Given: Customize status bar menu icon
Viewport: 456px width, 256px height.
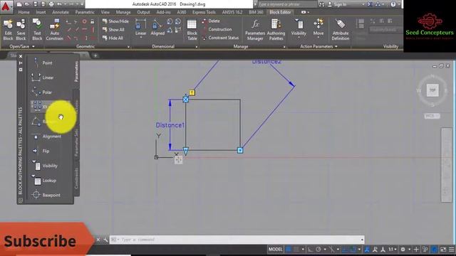Looking at the screenshot, I should 451,250.
